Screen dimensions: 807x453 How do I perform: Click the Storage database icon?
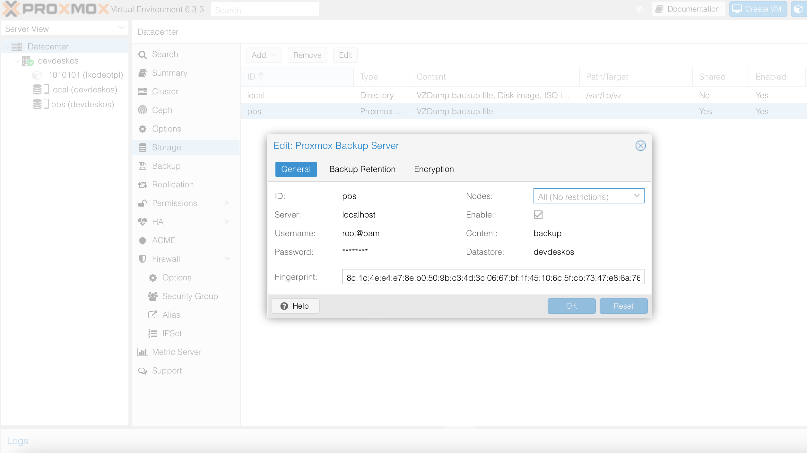tap(143, 148)
